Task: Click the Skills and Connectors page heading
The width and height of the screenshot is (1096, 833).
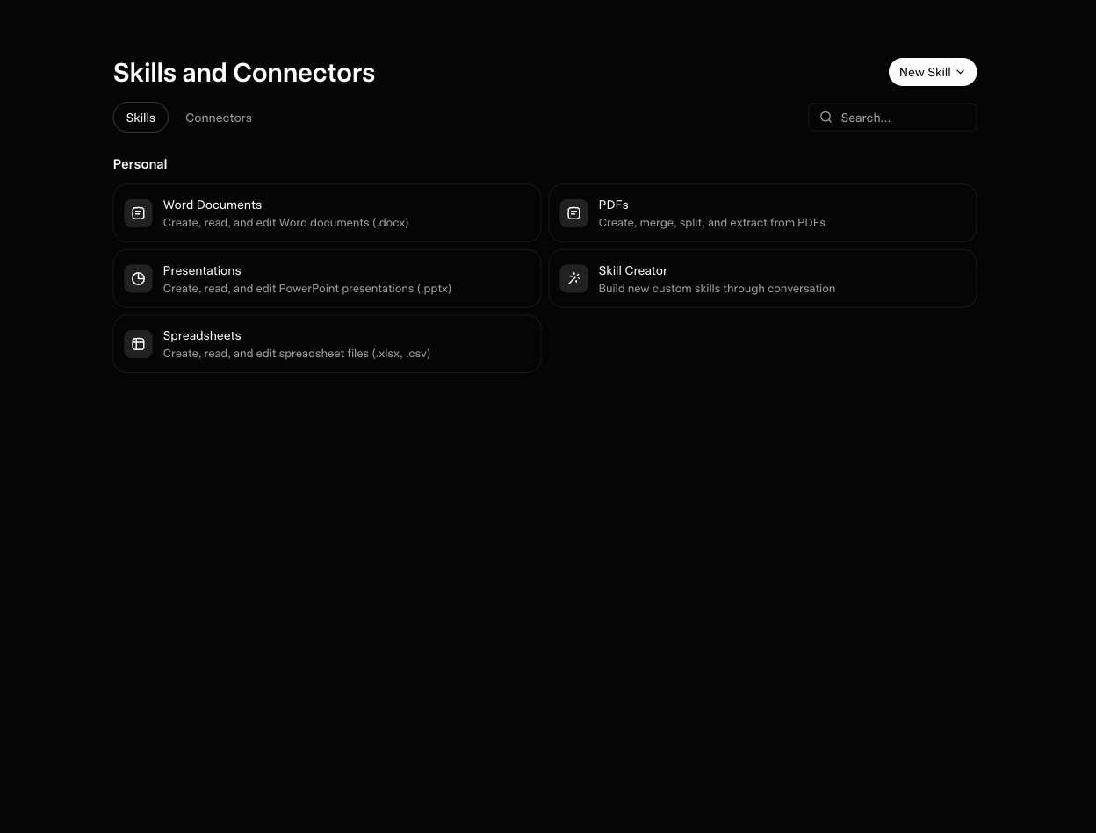Action: 244,73
